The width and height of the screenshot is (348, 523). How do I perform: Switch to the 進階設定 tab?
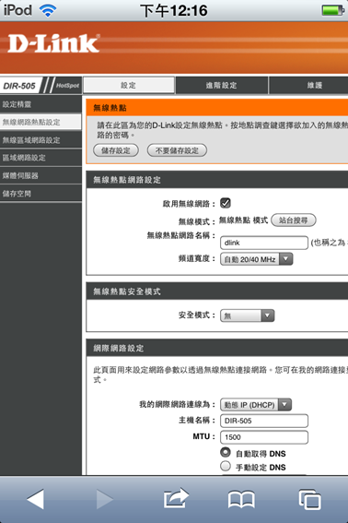pos(222,85)
